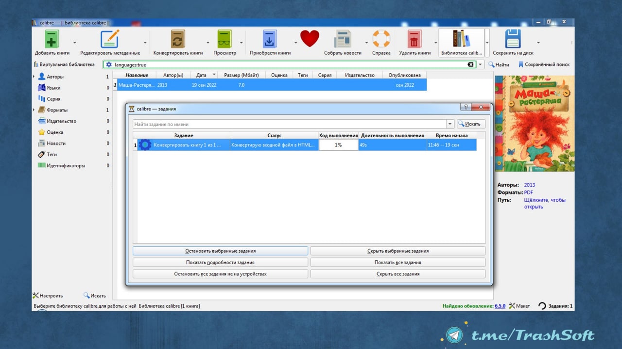This screenshot has width=622, height=349.
Task: Click the job name search field (Найти задание по имени)
Action: click(x=290, y=124)
